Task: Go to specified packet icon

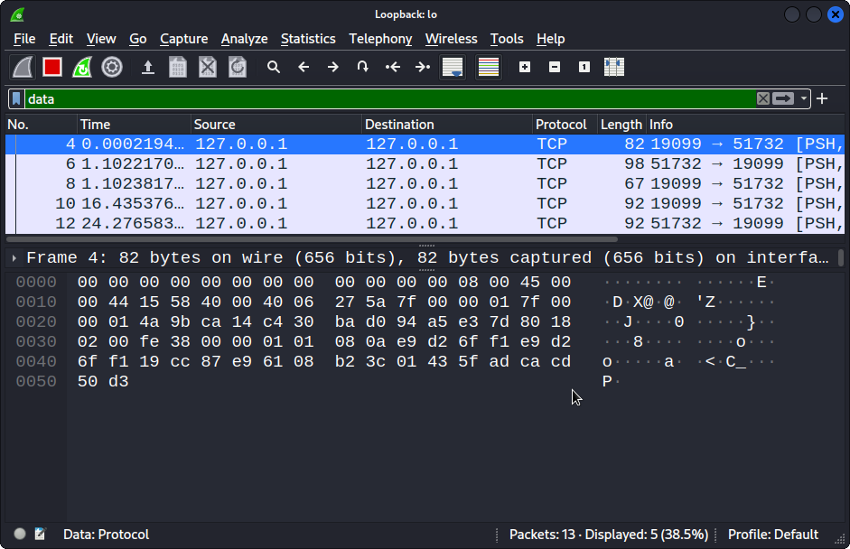Action: (x=362, y=67)
